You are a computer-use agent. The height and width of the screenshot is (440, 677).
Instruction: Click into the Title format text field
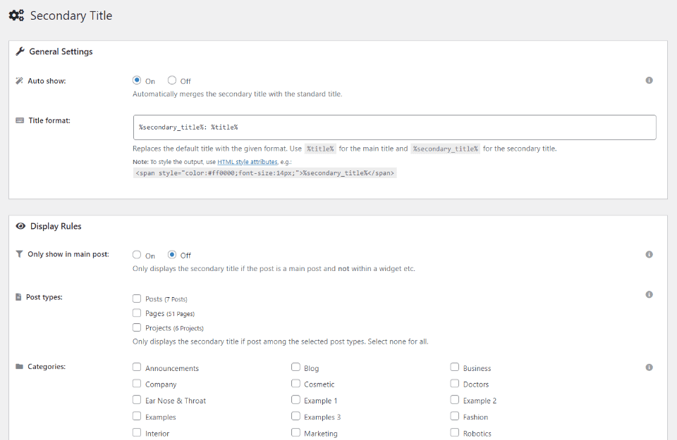394,127
